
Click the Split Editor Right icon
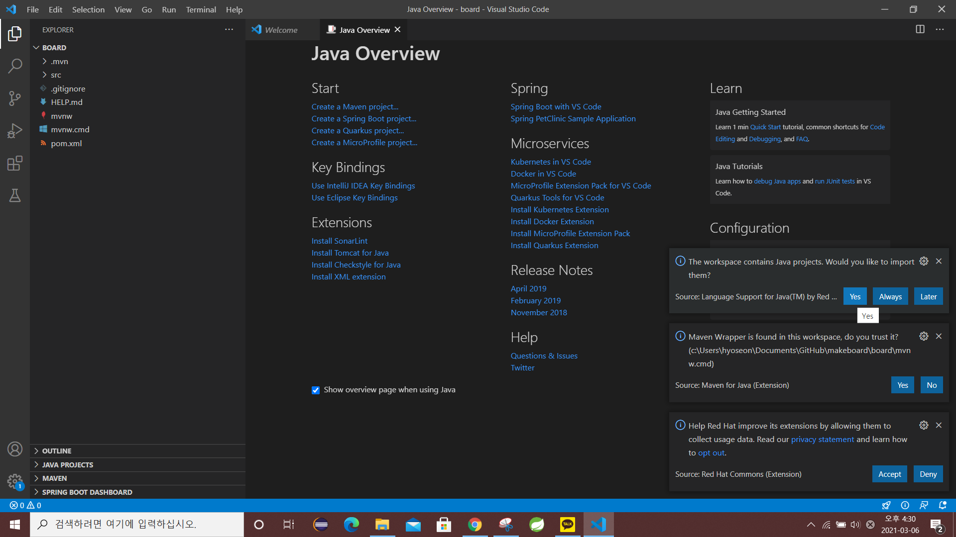pyautogui.click(x=920, y=29)
